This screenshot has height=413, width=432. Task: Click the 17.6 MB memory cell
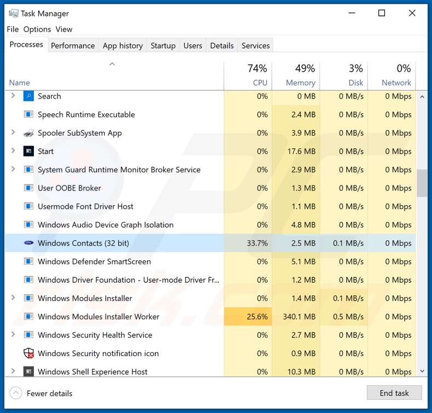pyautogui.click(x=296, y=152)
